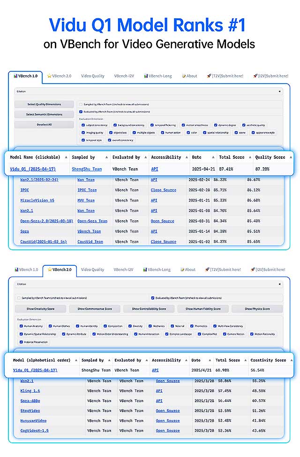The height and width of the screenshot is (457, 300).
Task: Toggle appearance style checkbox
Action: [253, 132]
